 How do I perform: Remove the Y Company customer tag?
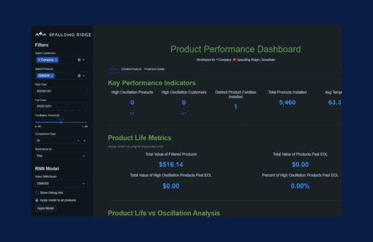click(56, 60)
